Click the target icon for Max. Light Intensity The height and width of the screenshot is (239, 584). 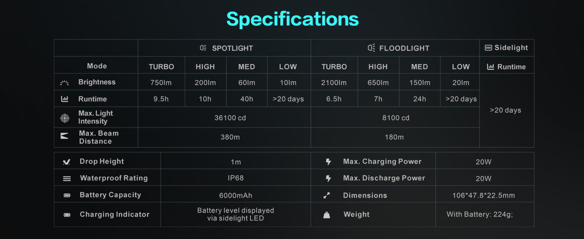(x=65, y=118)
